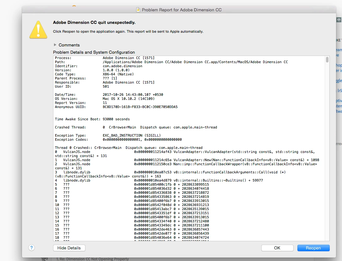Screen dimensions: 342x261
Task: Click the "Problem Details and System Configuration" heading
Action: coord(94,52)
